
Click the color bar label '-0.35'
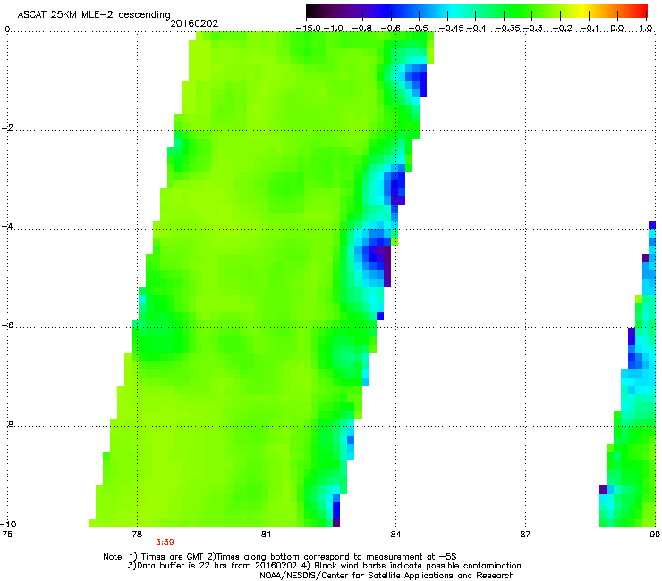(x=508, y=29)
